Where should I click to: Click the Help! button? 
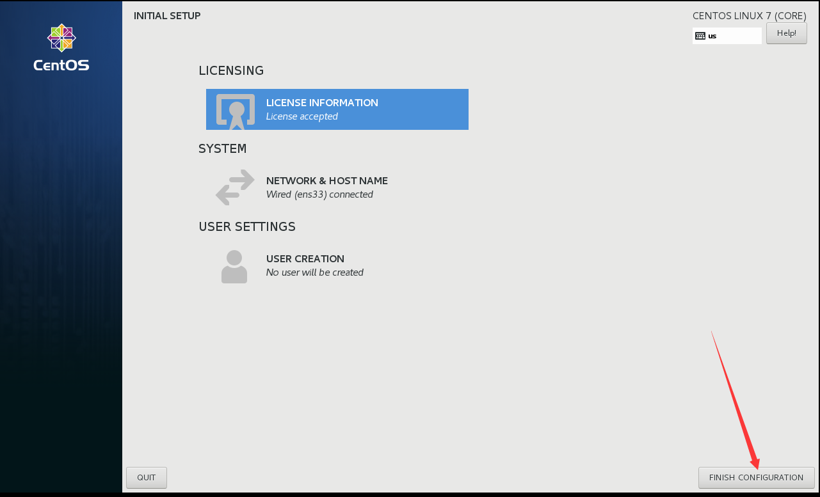click(786, 33)
